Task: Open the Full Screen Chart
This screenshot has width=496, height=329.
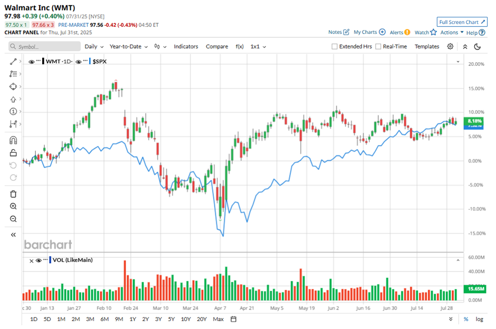Action: coord(462,22)
